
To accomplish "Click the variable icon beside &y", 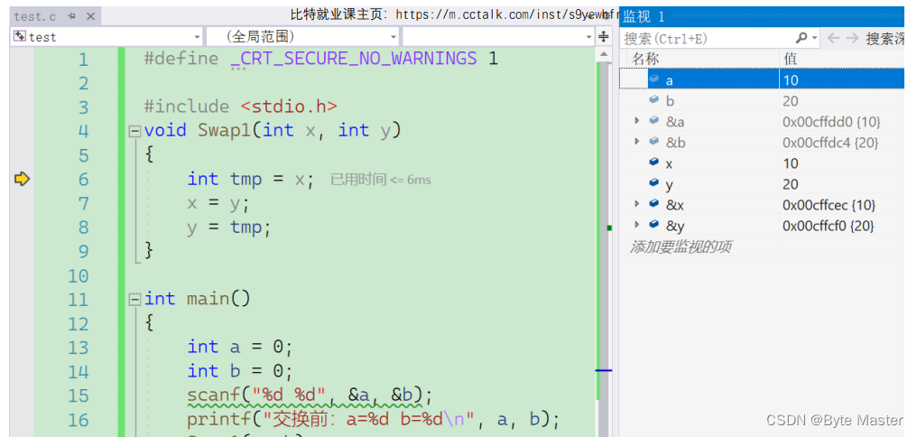I will 654,225.
